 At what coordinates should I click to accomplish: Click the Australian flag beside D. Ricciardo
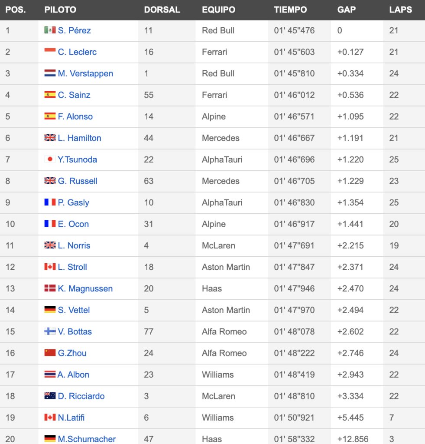click(50, 395)
